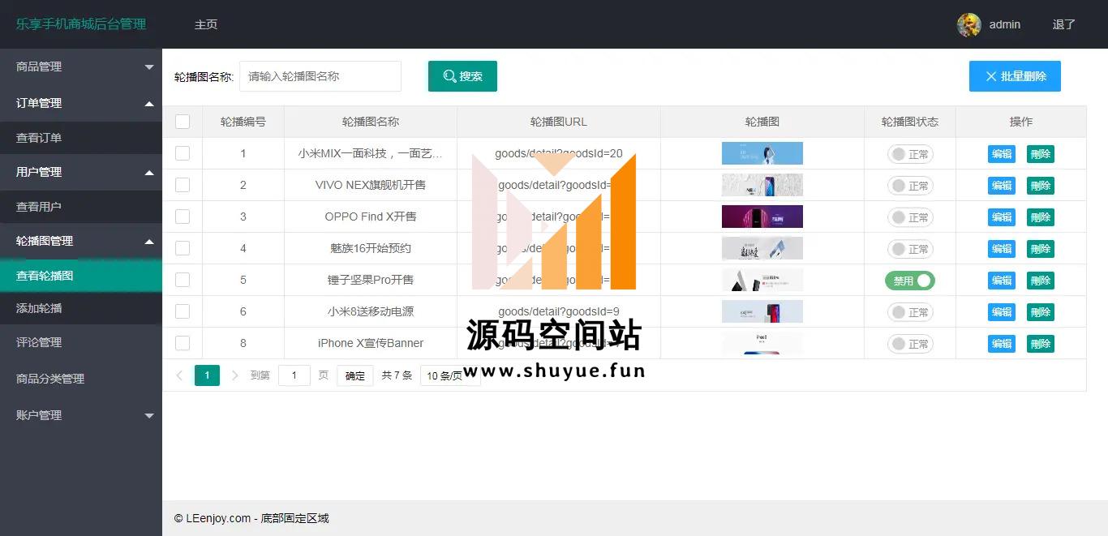Click page 1 in the pagination
The image size is (1108, 536).
207,375
